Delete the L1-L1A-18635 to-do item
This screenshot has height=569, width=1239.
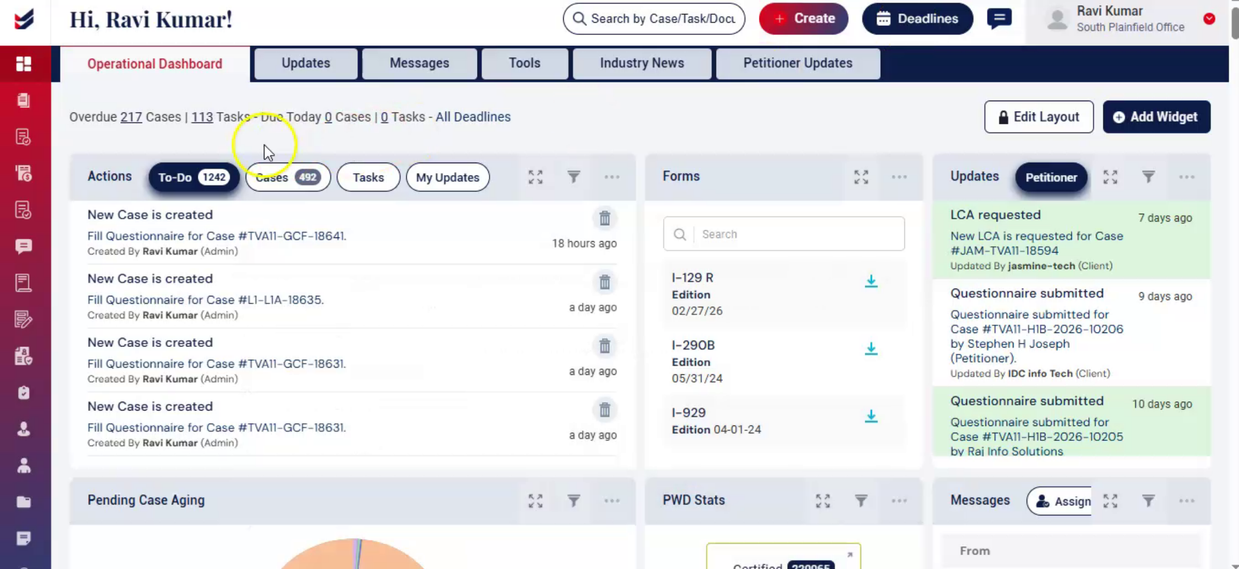pyautogui.click(x=605, y=282)
